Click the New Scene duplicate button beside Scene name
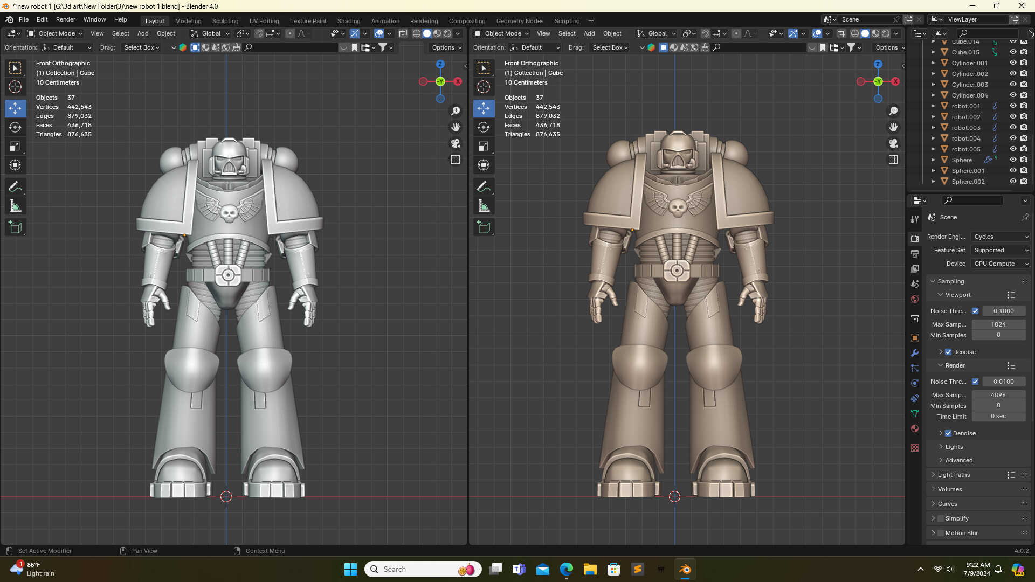Image resolution: width=1035 pixels, height=582 pixels. (x=908, y=19)
